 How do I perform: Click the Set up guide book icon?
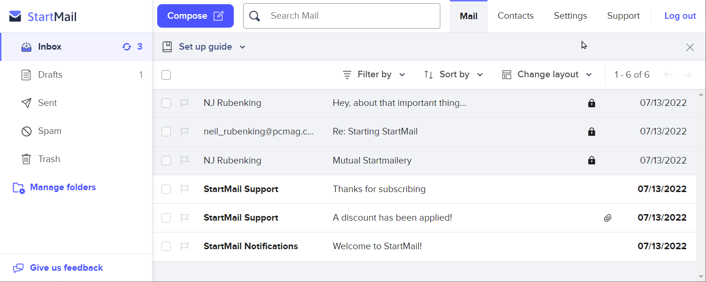pos(167,46)
